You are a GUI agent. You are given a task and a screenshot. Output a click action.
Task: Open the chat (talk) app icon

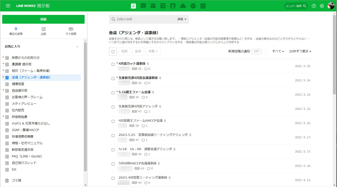pos(143,6)
